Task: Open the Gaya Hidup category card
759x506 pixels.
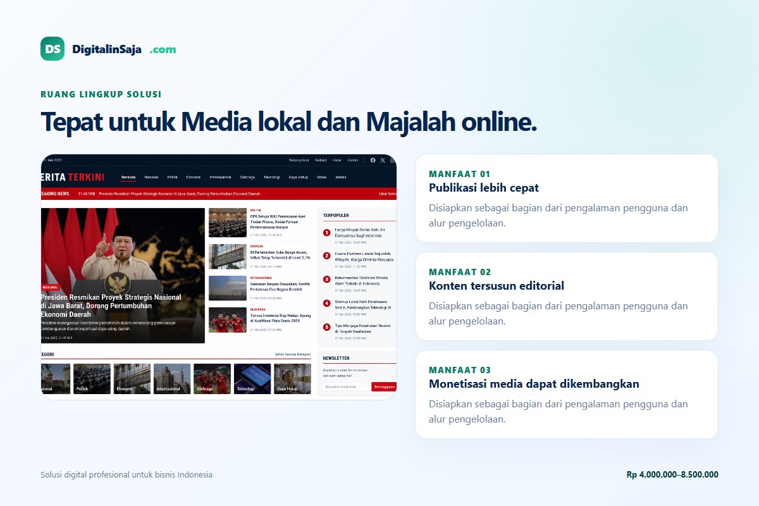Action: coord(292,379)
